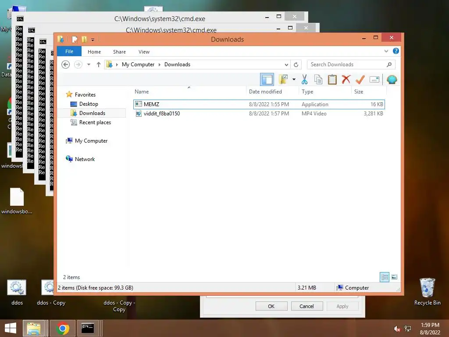
Task: Select the windowsbo... file desktop icon
Action: click(17, 201)
